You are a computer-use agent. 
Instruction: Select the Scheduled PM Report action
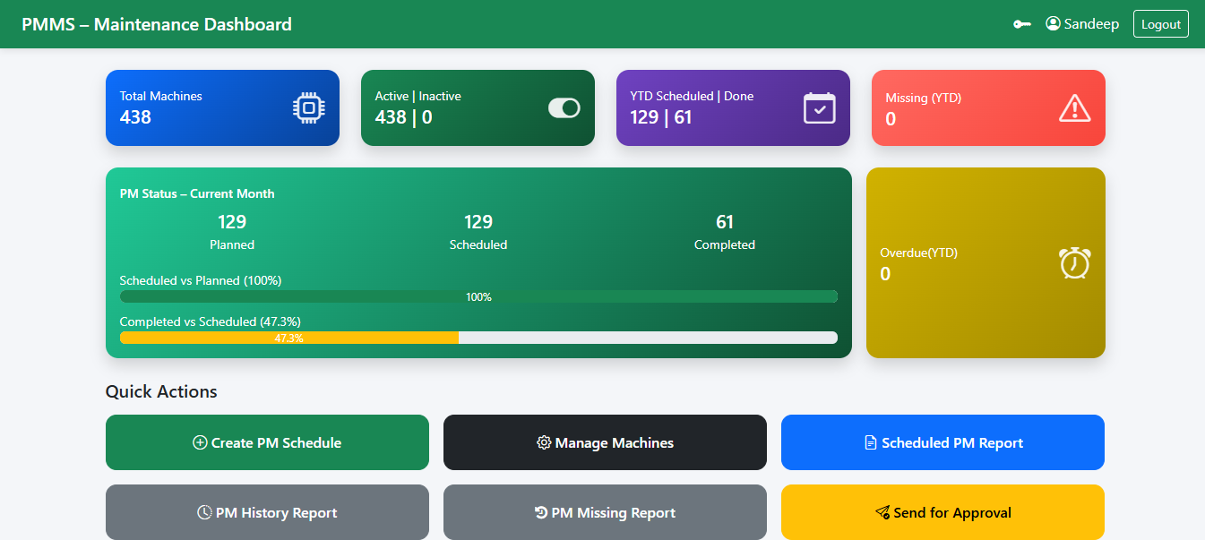pyautogui.click(x=942, y=441)
